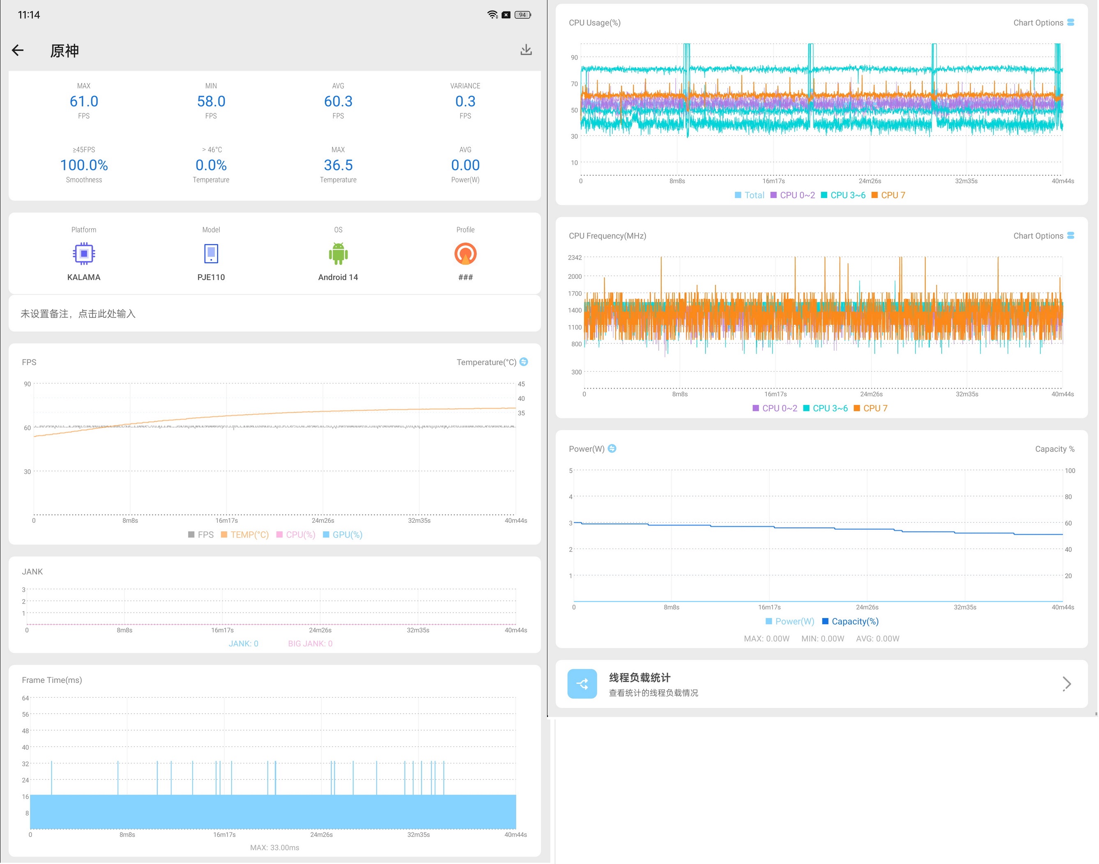
Task: Tap the Android 14 robot icon
Action: coord(338,253)
